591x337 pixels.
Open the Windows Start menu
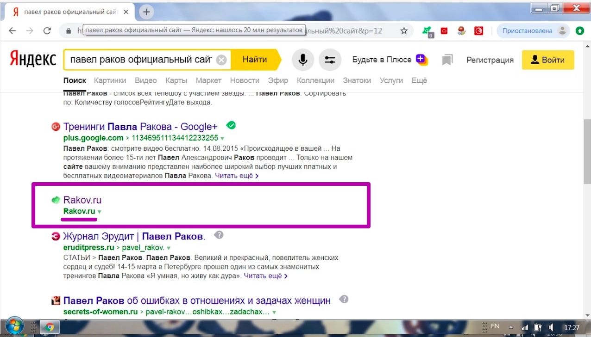coord(16,326)
